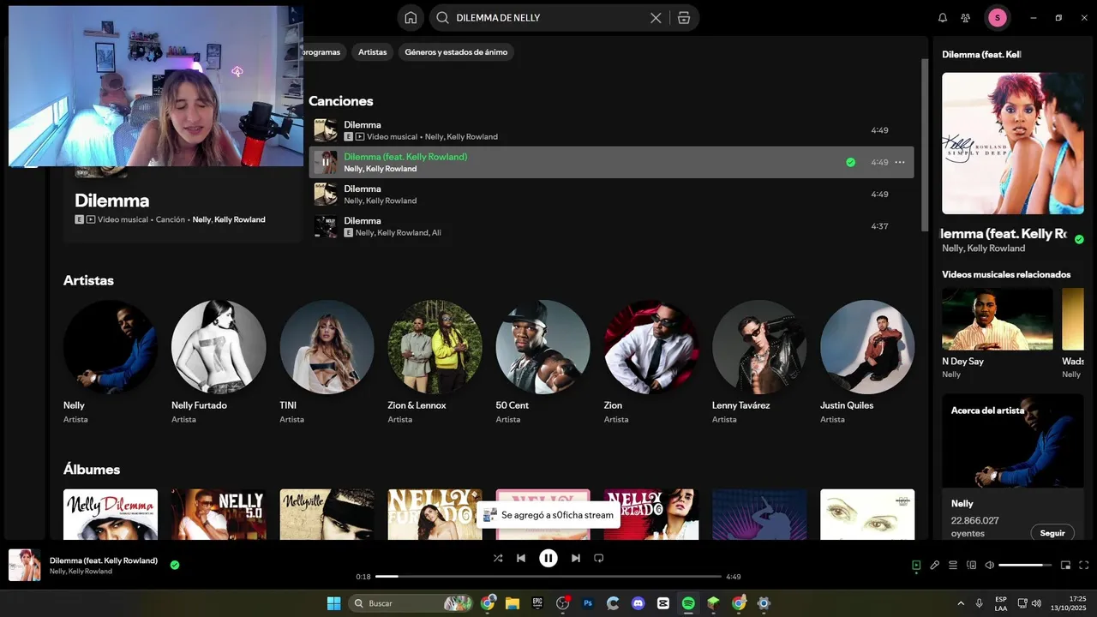The width and height of the screenshot is (1097, 617).
Task: Play first Dilemma video musical song row
Action: tap(611, 130)
